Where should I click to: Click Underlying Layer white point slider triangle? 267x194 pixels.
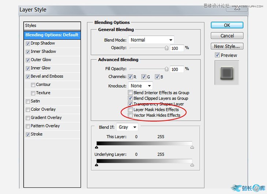(x=192, y=165)
